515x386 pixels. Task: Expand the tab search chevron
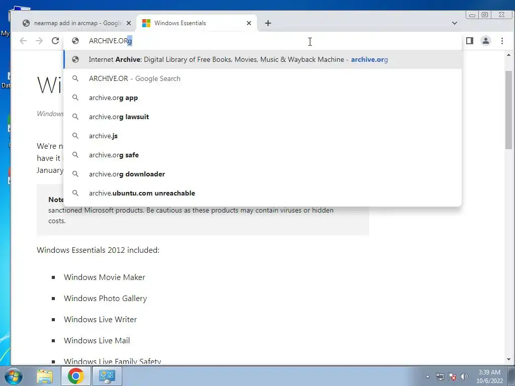point(455,23)
